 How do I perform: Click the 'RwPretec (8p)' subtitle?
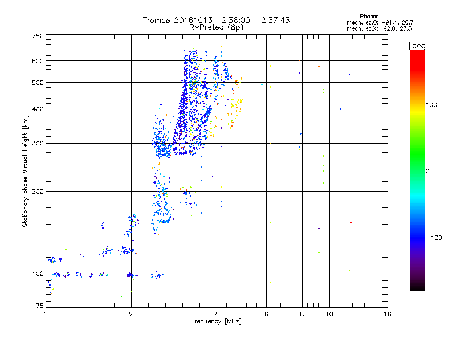[216, 27]
